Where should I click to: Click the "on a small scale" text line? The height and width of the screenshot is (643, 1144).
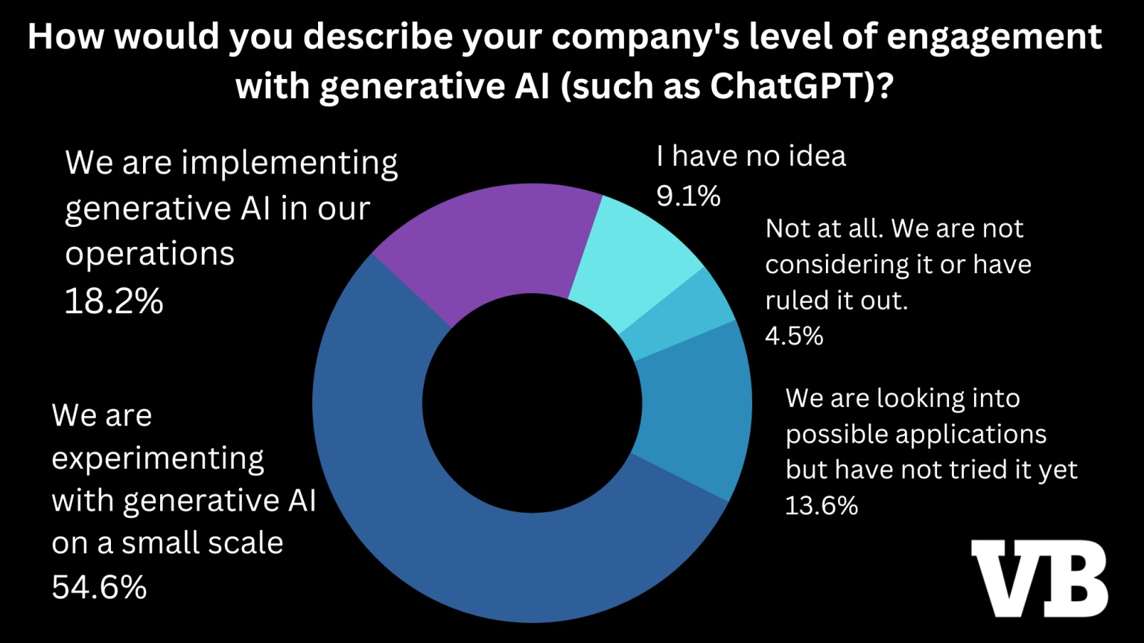(x=168, y=543)
